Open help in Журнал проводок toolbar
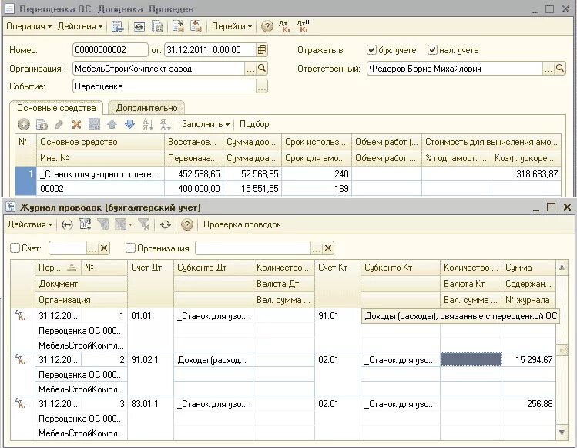The width and height of the screenshot is (577, 448). point(187,224)
